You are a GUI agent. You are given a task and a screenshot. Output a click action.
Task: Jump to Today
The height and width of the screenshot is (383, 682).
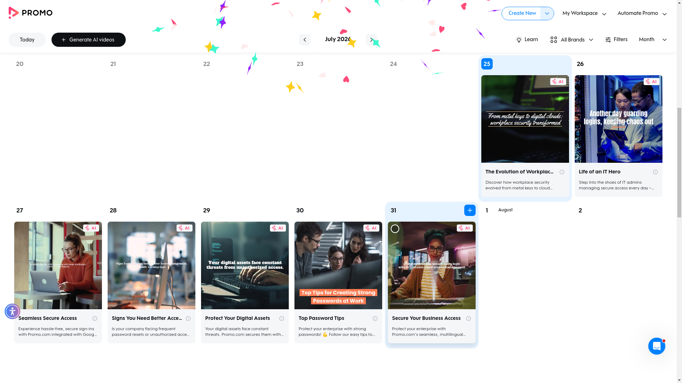(x=27, y=40)
